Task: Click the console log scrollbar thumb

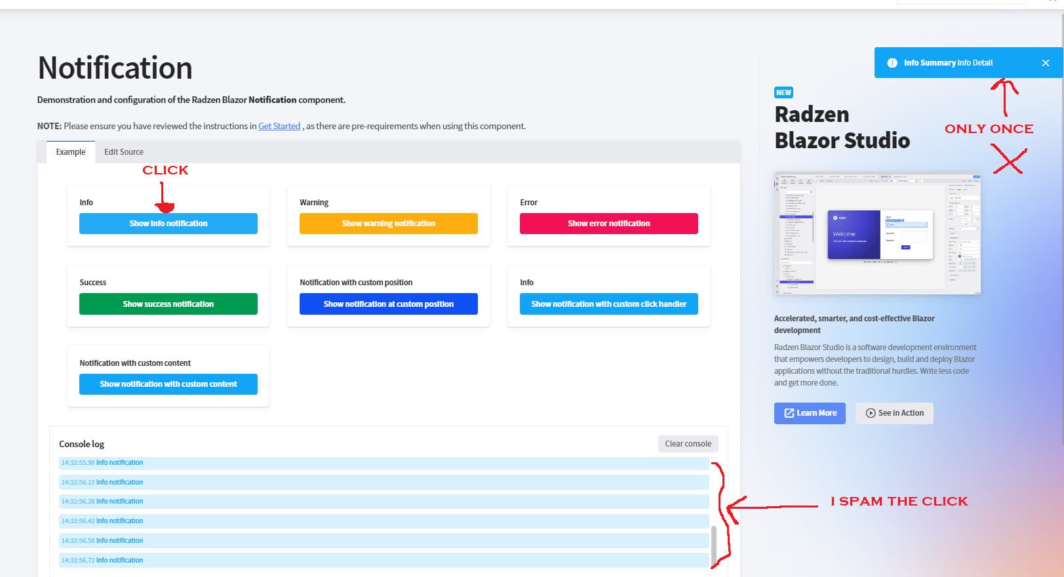Action: point(713,546)
